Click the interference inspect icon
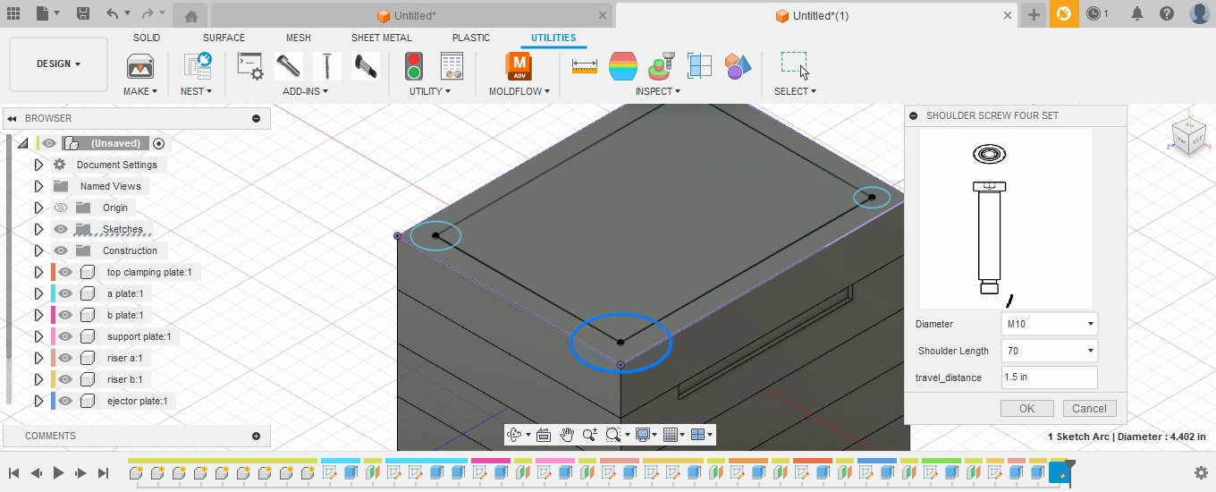 point(662,66)
